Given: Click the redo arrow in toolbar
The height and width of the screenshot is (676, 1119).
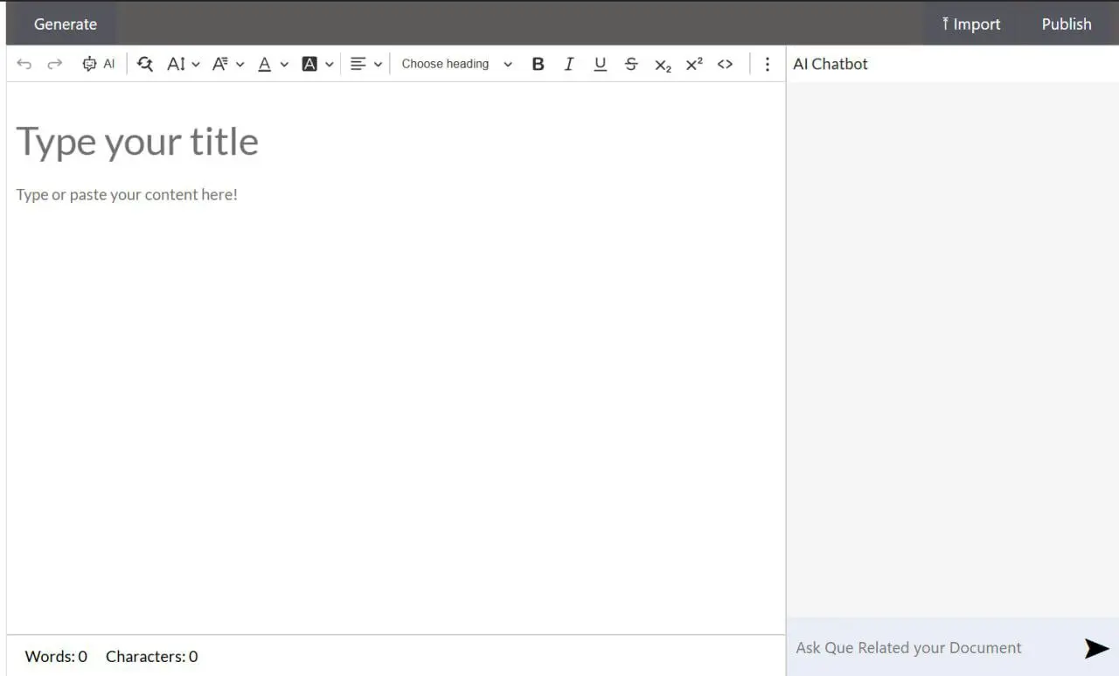Looking at the screenshot, I should click(54, 64).
